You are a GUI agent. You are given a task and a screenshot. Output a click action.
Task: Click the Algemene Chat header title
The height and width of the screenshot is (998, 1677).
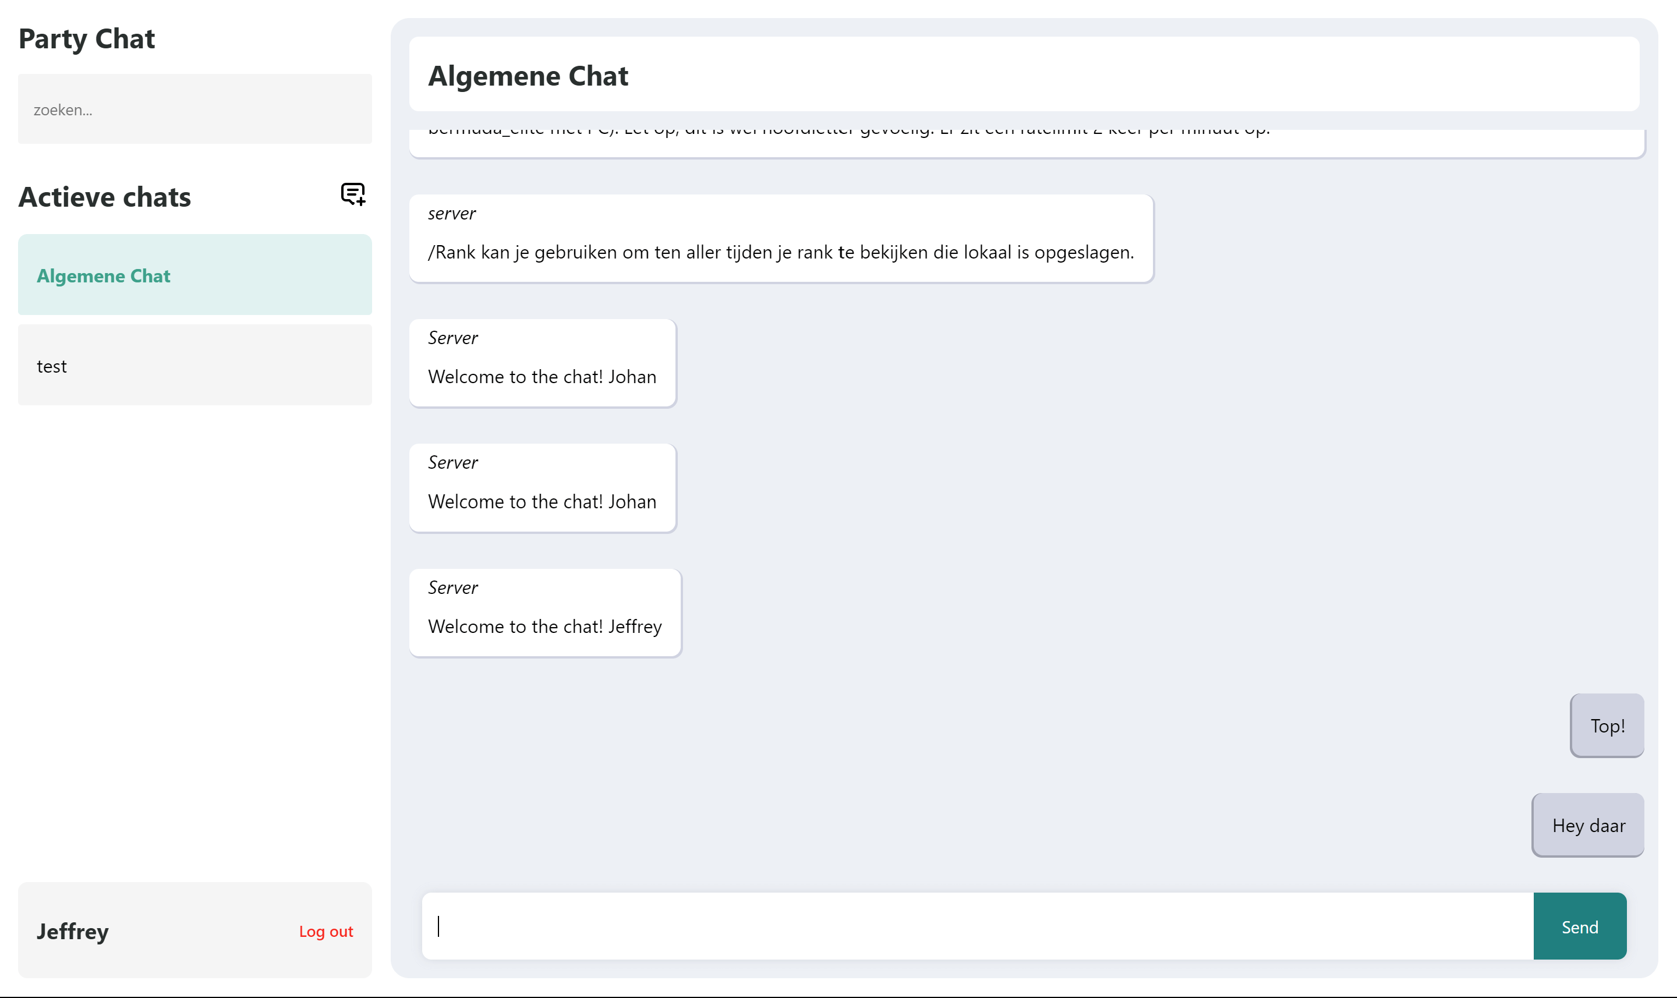[x=528, y=75]
